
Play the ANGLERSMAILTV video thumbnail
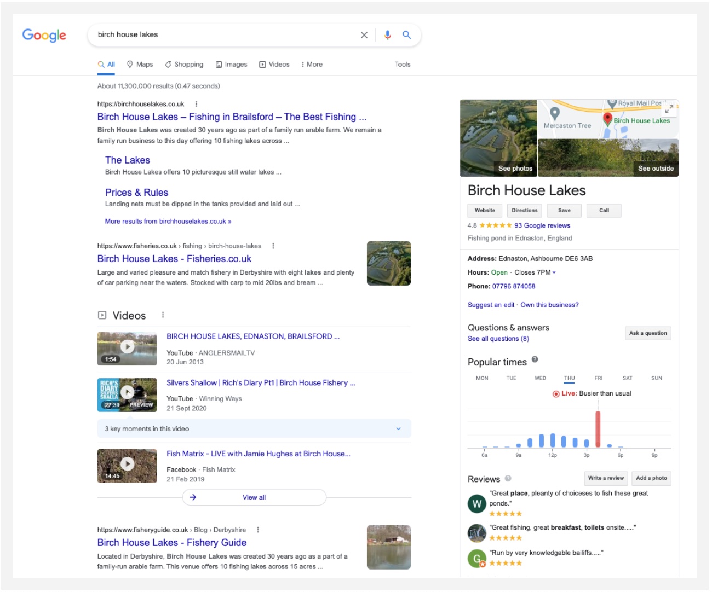point(127,347)
